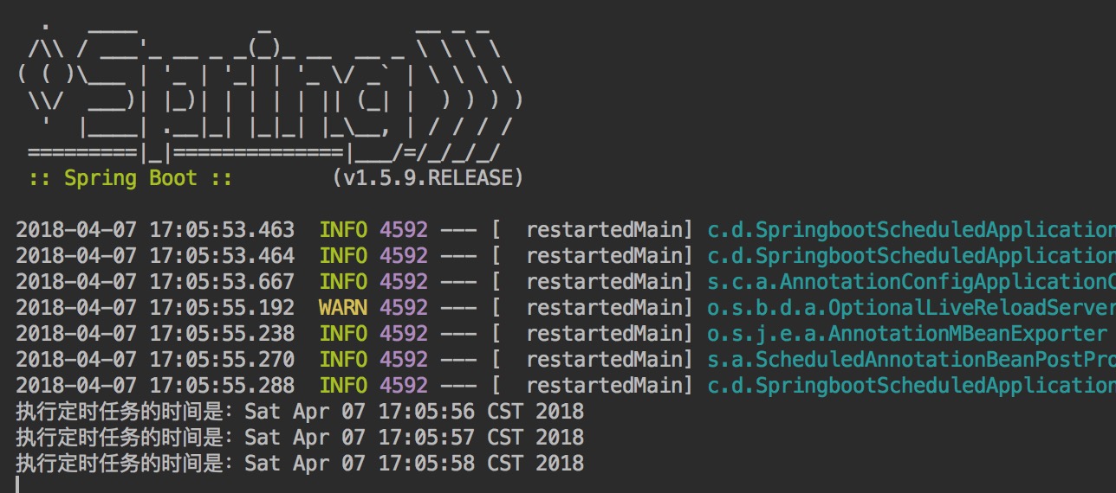This screenshot has width=1116, height=493.
Task: Click the s.c.a.AnnotationConfigApplication logger name
Action: 912,282
